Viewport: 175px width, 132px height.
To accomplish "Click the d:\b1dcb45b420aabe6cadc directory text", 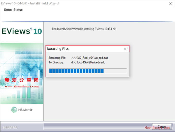I will (88, 62).
